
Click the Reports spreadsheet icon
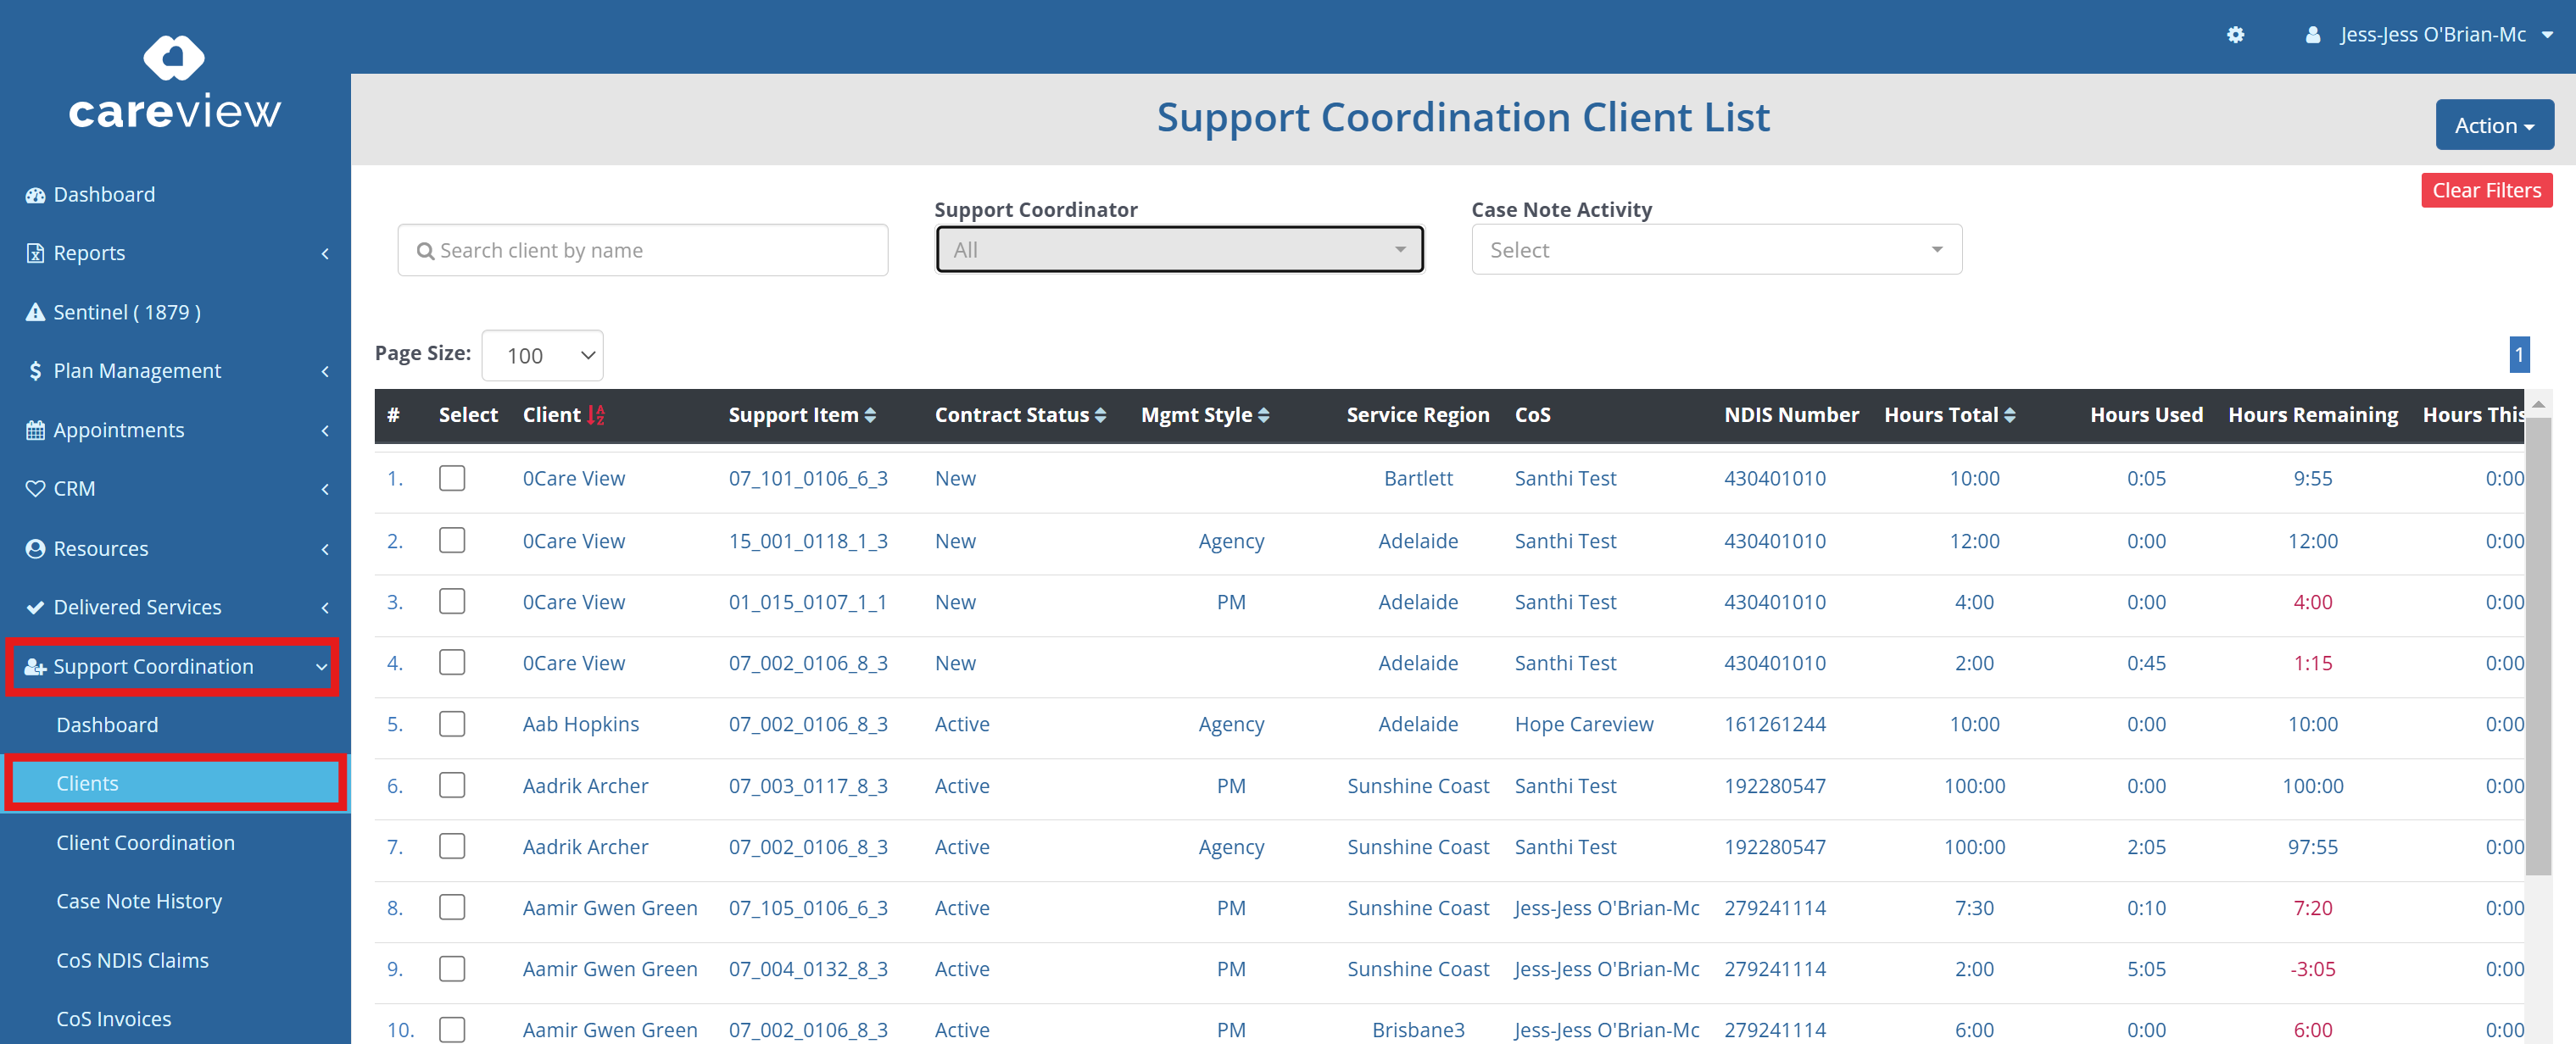(x=35, y=253)
